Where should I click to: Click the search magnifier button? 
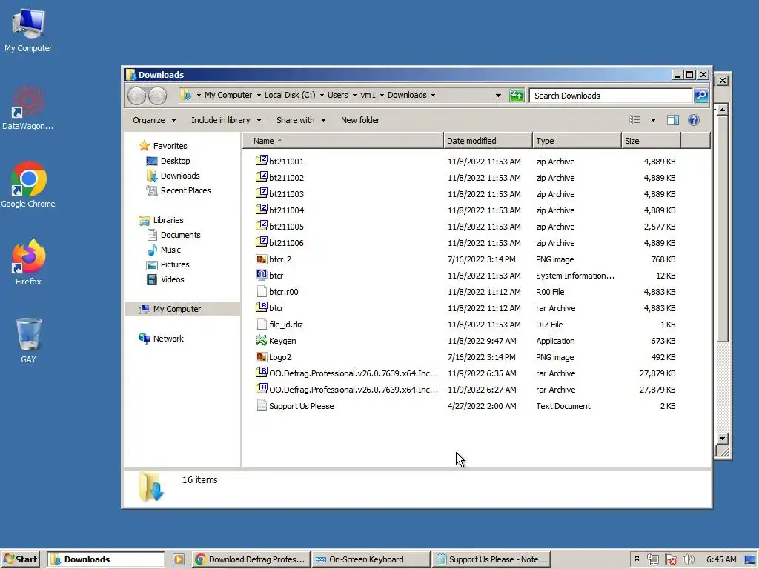tap(701, 96)
